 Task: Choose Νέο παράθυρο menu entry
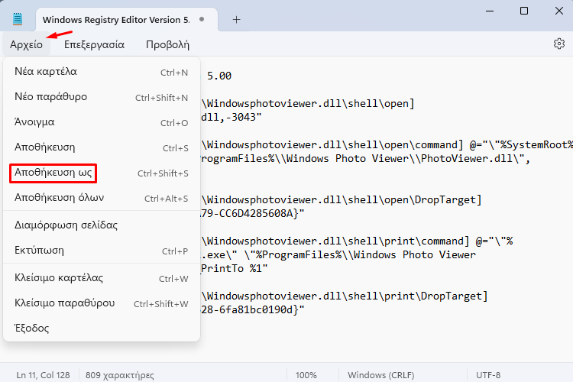(101, 97)
